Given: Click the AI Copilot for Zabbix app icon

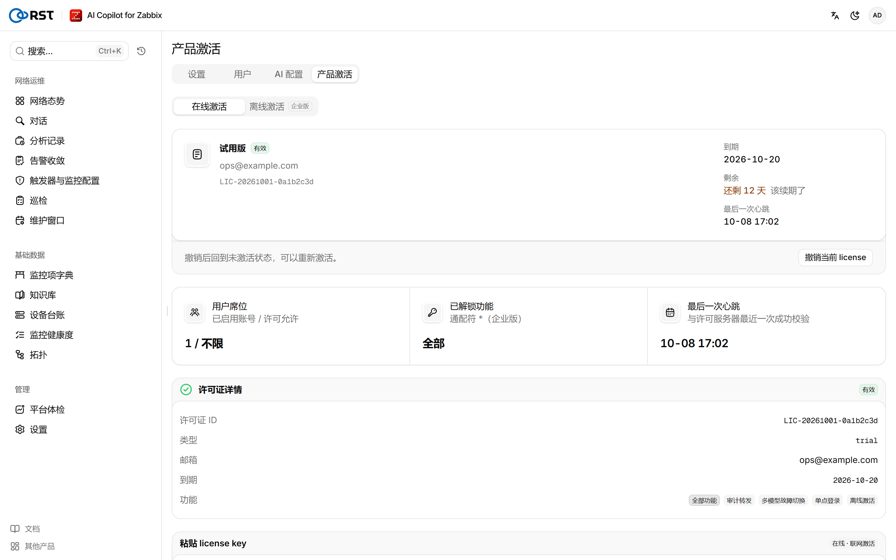Looking at the screenshot, I should coord(76,15).
